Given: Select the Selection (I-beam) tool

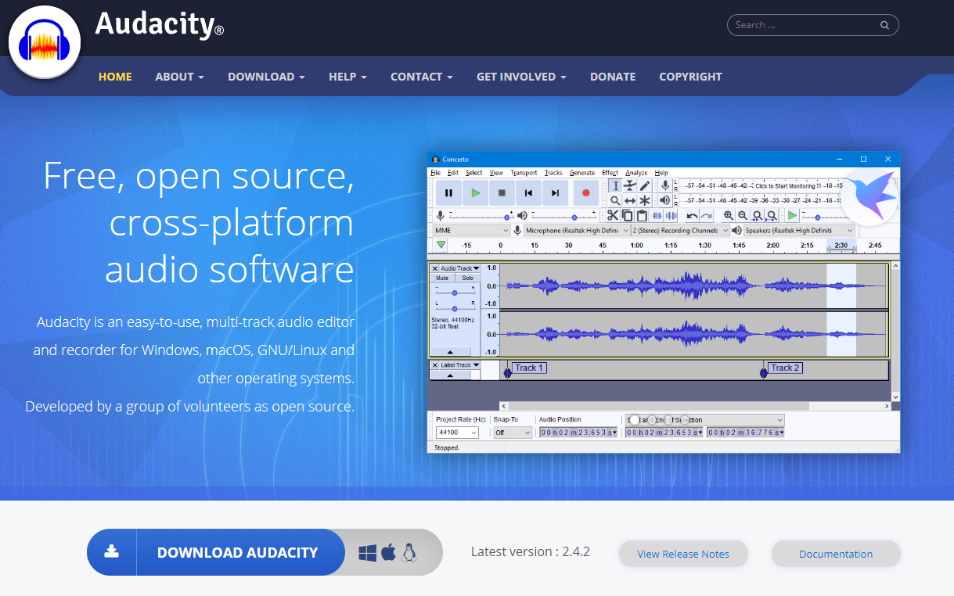Looking at the screenshot, I should [615, 185].
